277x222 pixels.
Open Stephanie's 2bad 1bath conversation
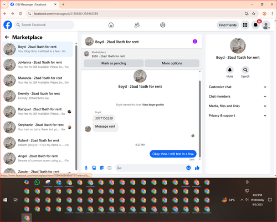(x=38, y=127)
